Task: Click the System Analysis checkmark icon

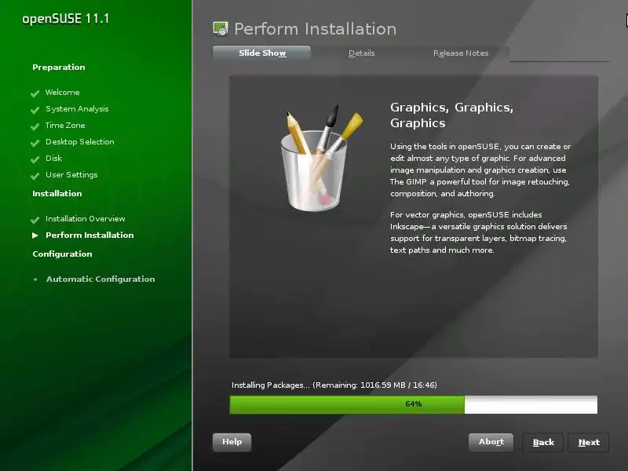Action: [x=35, y=110]
